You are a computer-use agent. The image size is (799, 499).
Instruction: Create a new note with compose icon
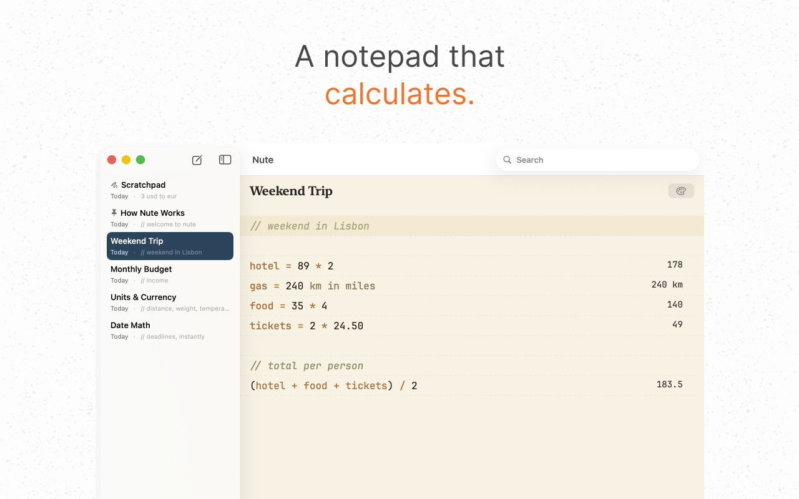[197, 160]
